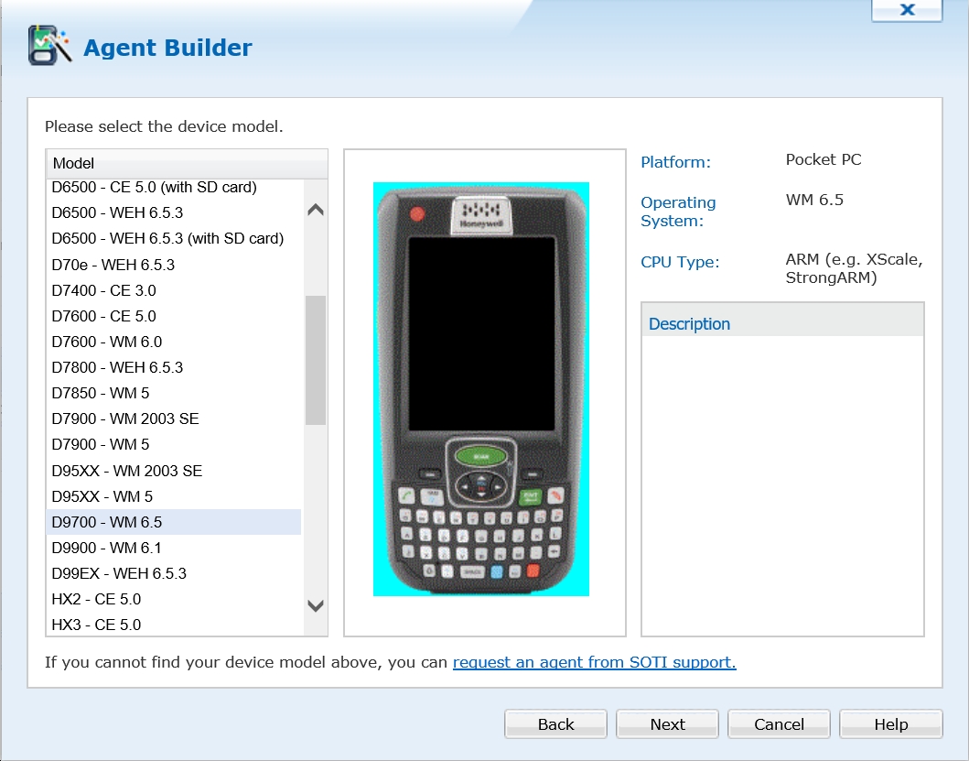Click the model list scrollbar thumb
The width and height of the screenshot is (969, 761).
pos(316,360)
